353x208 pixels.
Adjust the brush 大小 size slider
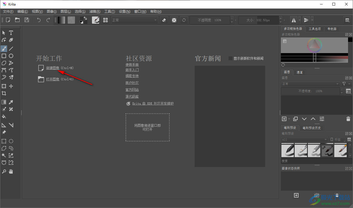point(258,20)
